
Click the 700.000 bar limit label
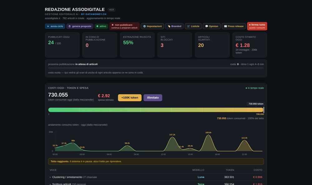click(x=260, y=114)
